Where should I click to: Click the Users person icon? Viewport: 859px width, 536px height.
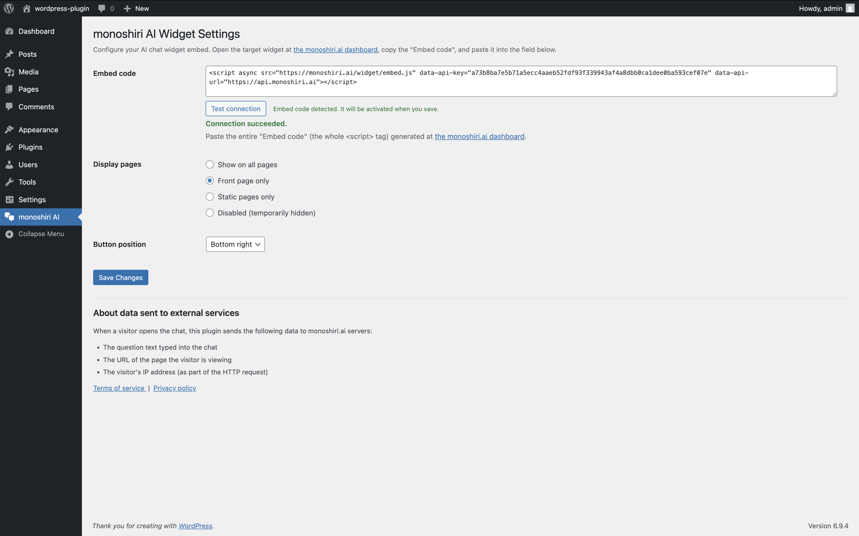click(9, 165)
